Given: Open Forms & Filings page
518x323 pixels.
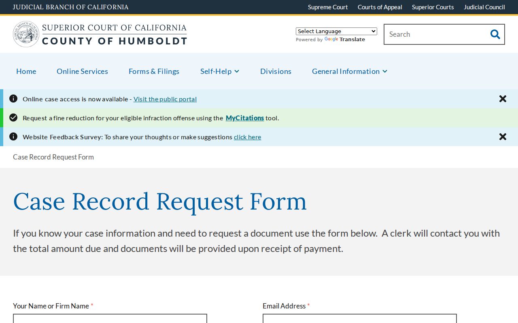Looking at the screenshot, I should (x=154, y=71).
